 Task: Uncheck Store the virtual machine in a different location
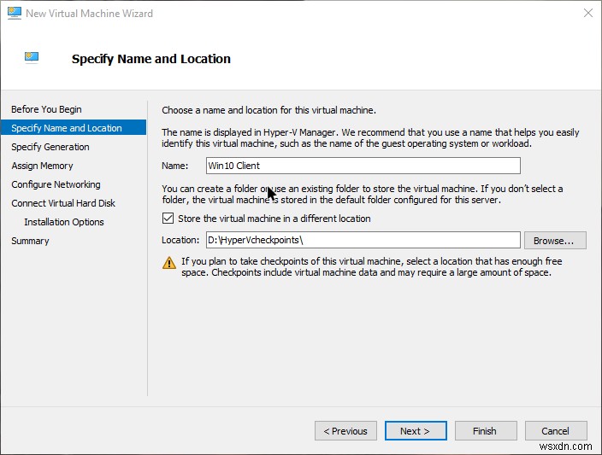(168, 219)
